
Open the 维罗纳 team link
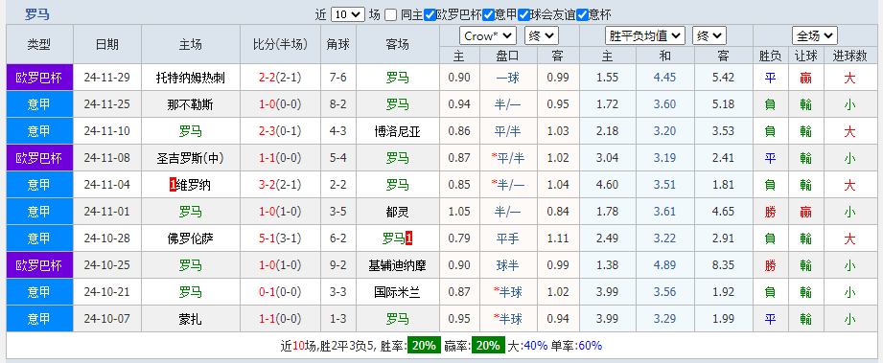(194, 185)
